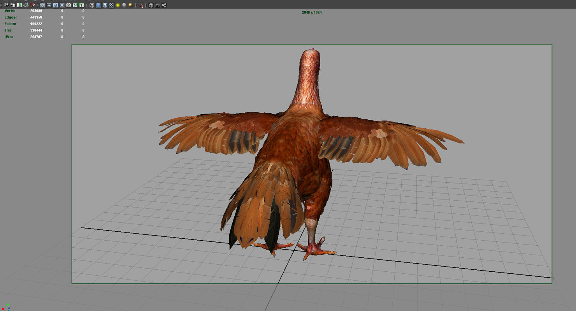This screenshot has width=576, height=311.
Task: Toggle the Gate Mask icon
Action: click(62, 5)
